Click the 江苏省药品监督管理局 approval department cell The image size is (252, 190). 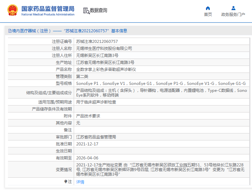(x=96, y=137)
